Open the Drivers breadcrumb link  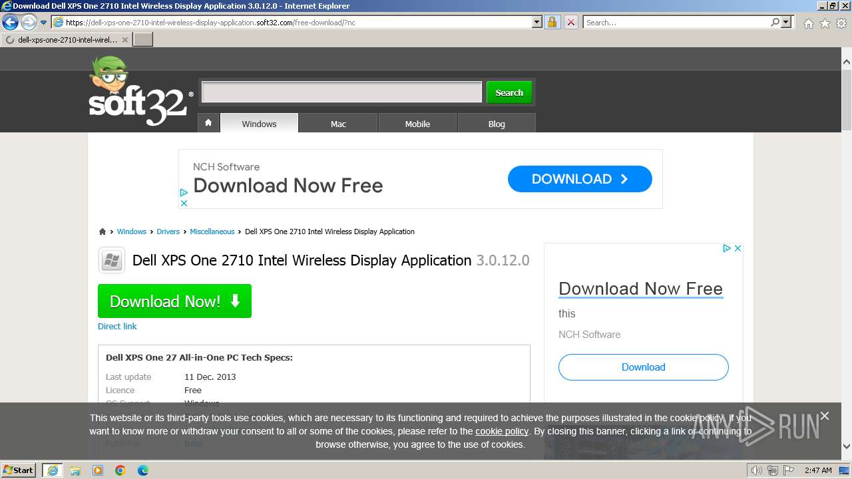point(168,232)
